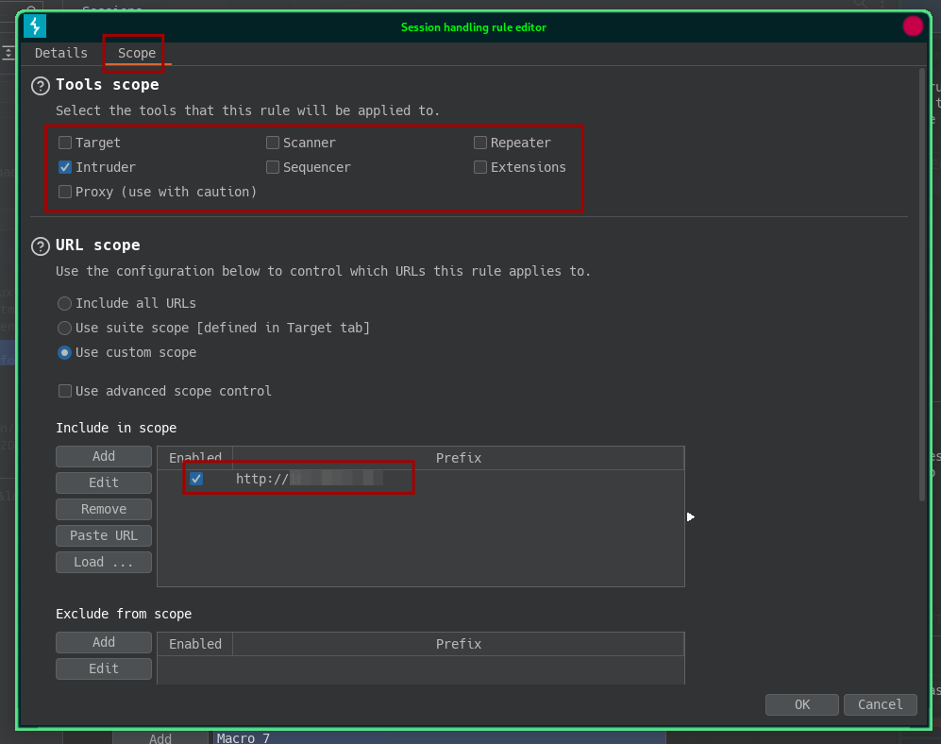Click Add under Exclude from scope

[104, 643]
